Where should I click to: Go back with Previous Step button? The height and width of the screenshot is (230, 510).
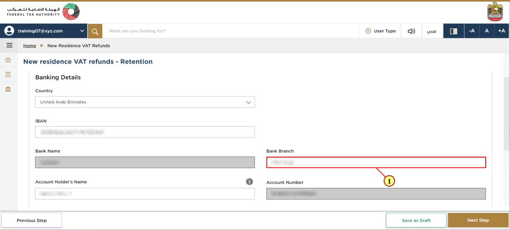pos(32,220)
